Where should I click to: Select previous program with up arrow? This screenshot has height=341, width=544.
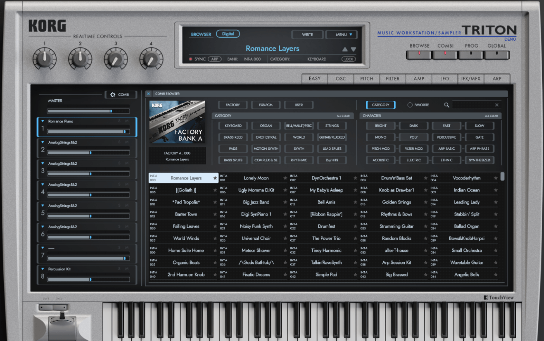pos(345,49)
